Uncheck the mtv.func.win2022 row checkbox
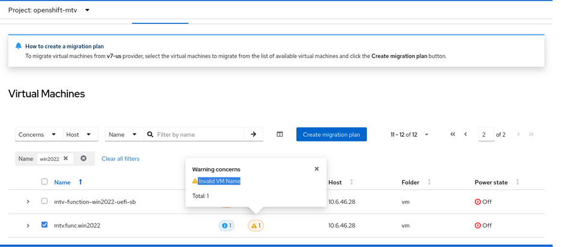The image size is (561, 247). [x=44, y=225]
